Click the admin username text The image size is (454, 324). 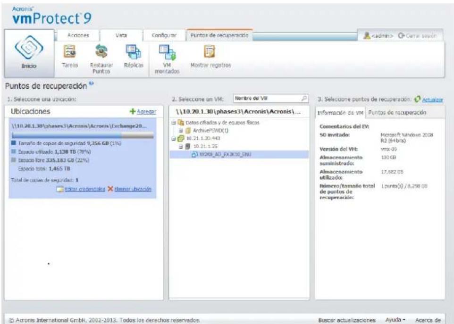click(x=382, y=36)
